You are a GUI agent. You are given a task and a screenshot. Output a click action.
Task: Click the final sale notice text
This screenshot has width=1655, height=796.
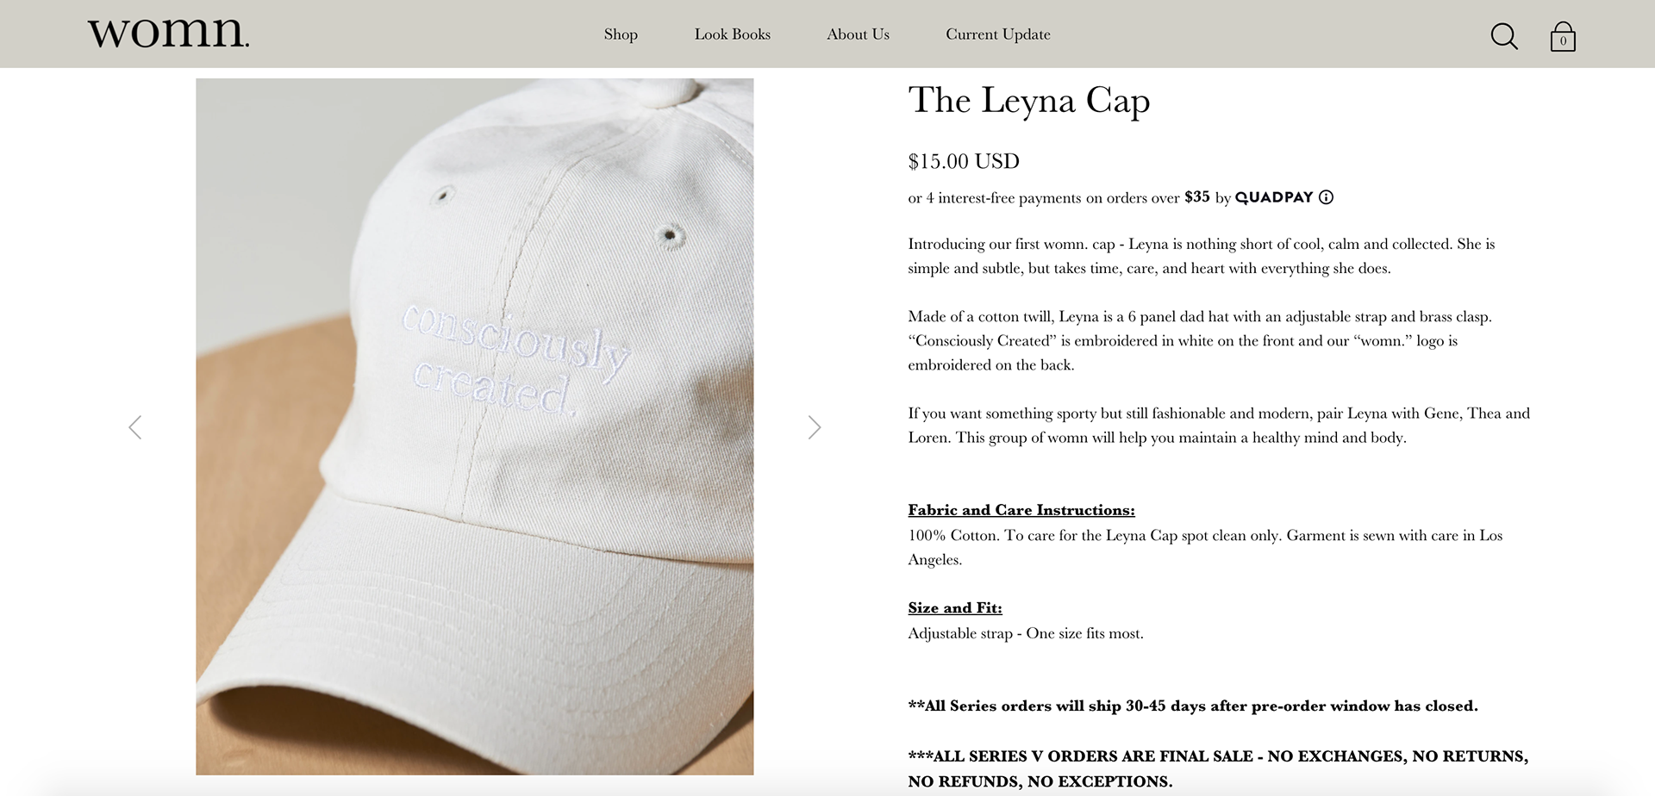point(1218,768)
